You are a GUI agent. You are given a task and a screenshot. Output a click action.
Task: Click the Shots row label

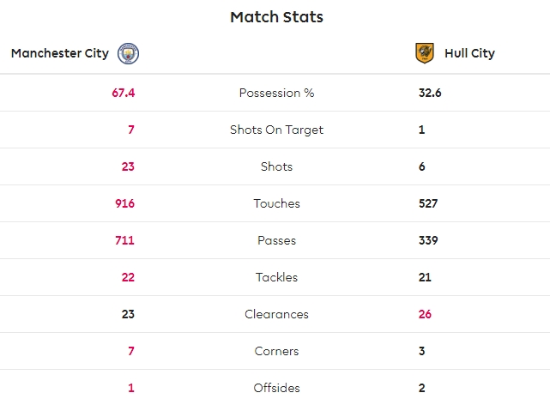coord(276,166)
